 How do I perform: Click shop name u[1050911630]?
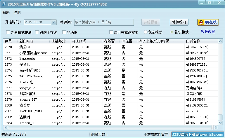coord(197,117)
